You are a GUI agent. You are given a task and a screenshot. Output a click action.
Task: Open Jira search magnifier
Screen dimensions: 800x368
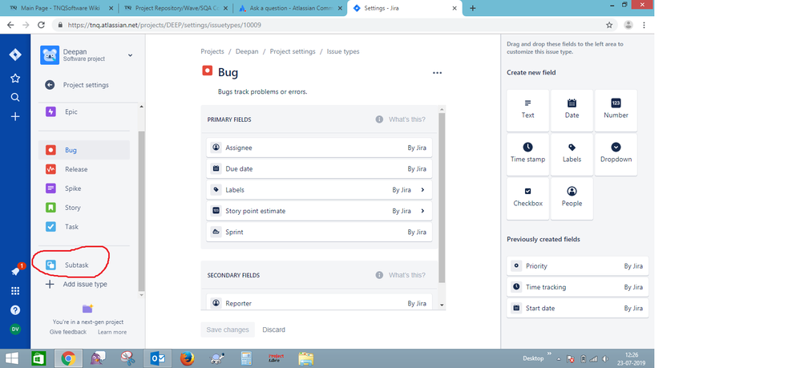click(x=15, y=98)
